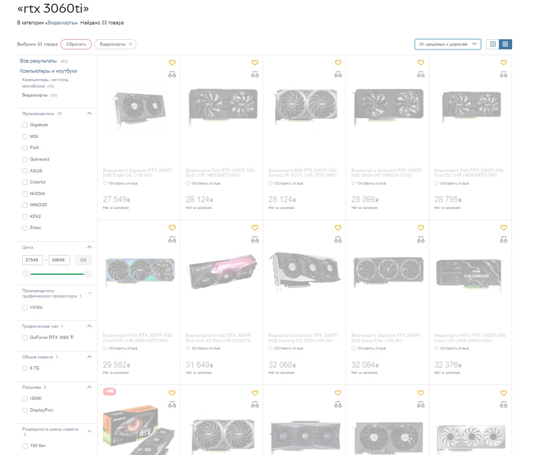This screenshot has width=536, height=455.
Task: Open Все результаты category
Action: point(38,61)
